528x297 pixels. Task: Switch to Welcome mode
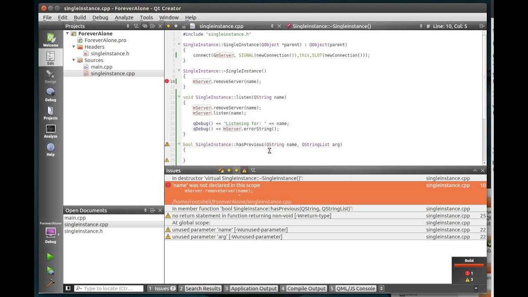click(50, 40)
